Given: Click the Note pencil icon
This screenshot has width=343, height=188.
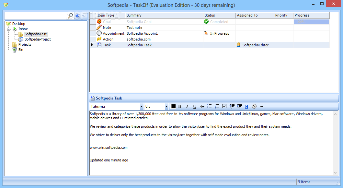Looking at the screenshot, I should (x=99, y=27).
